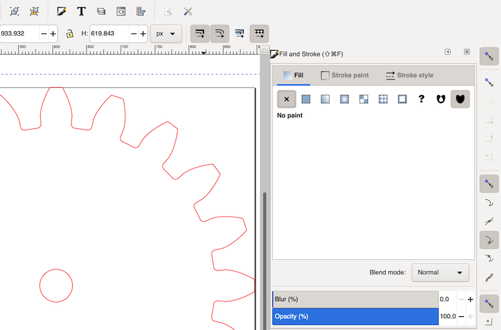Open Inkscape preferences (tools icon)
Viewport: 501px width, 330px height.
187,11
